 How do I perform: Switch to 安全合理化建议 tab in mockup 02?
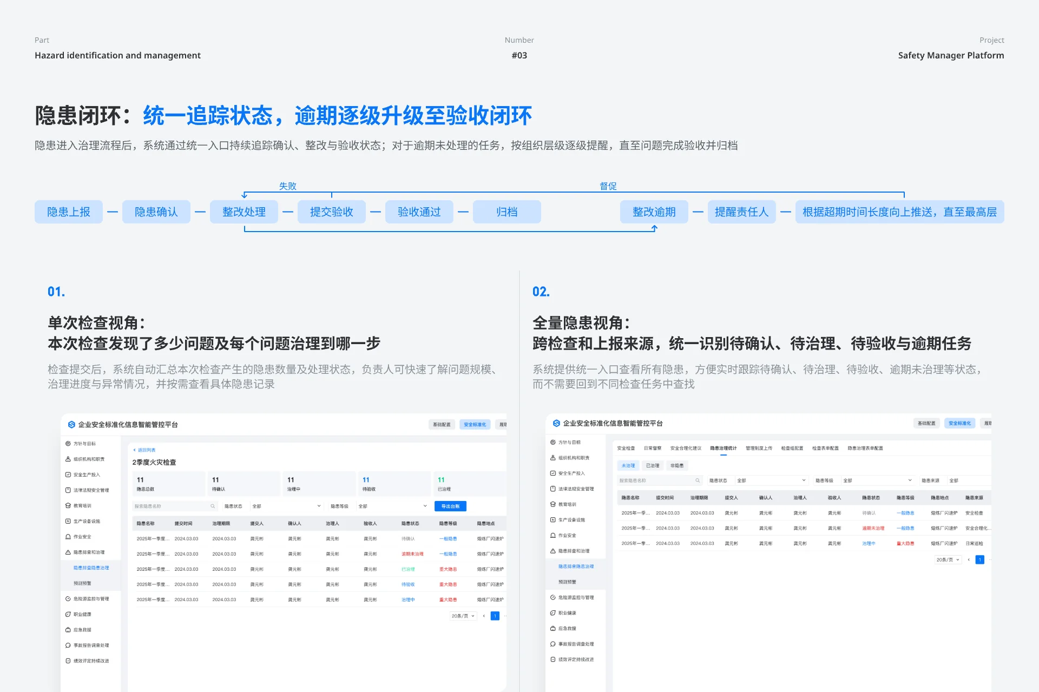[686, 448]
